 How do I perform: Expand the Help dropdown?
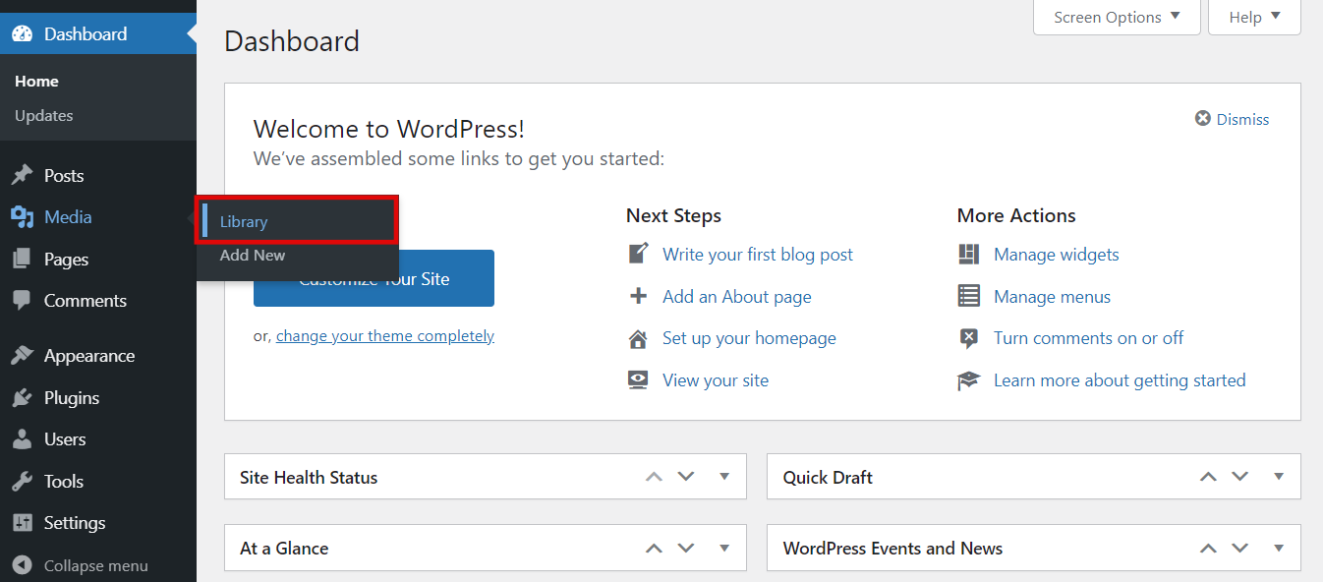coord(1253,17)
